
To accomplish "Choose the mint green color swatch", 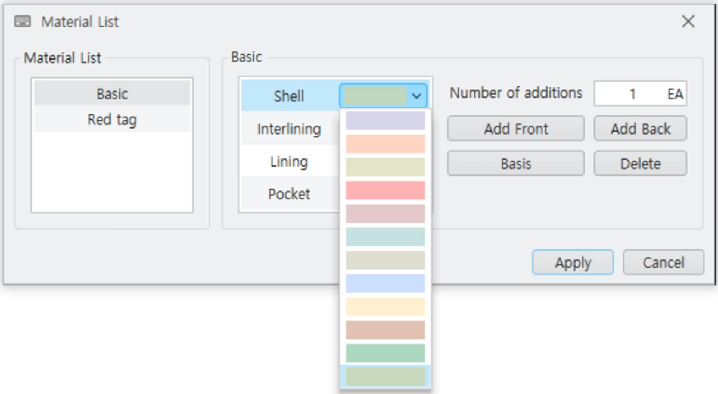I will (386, 353).
